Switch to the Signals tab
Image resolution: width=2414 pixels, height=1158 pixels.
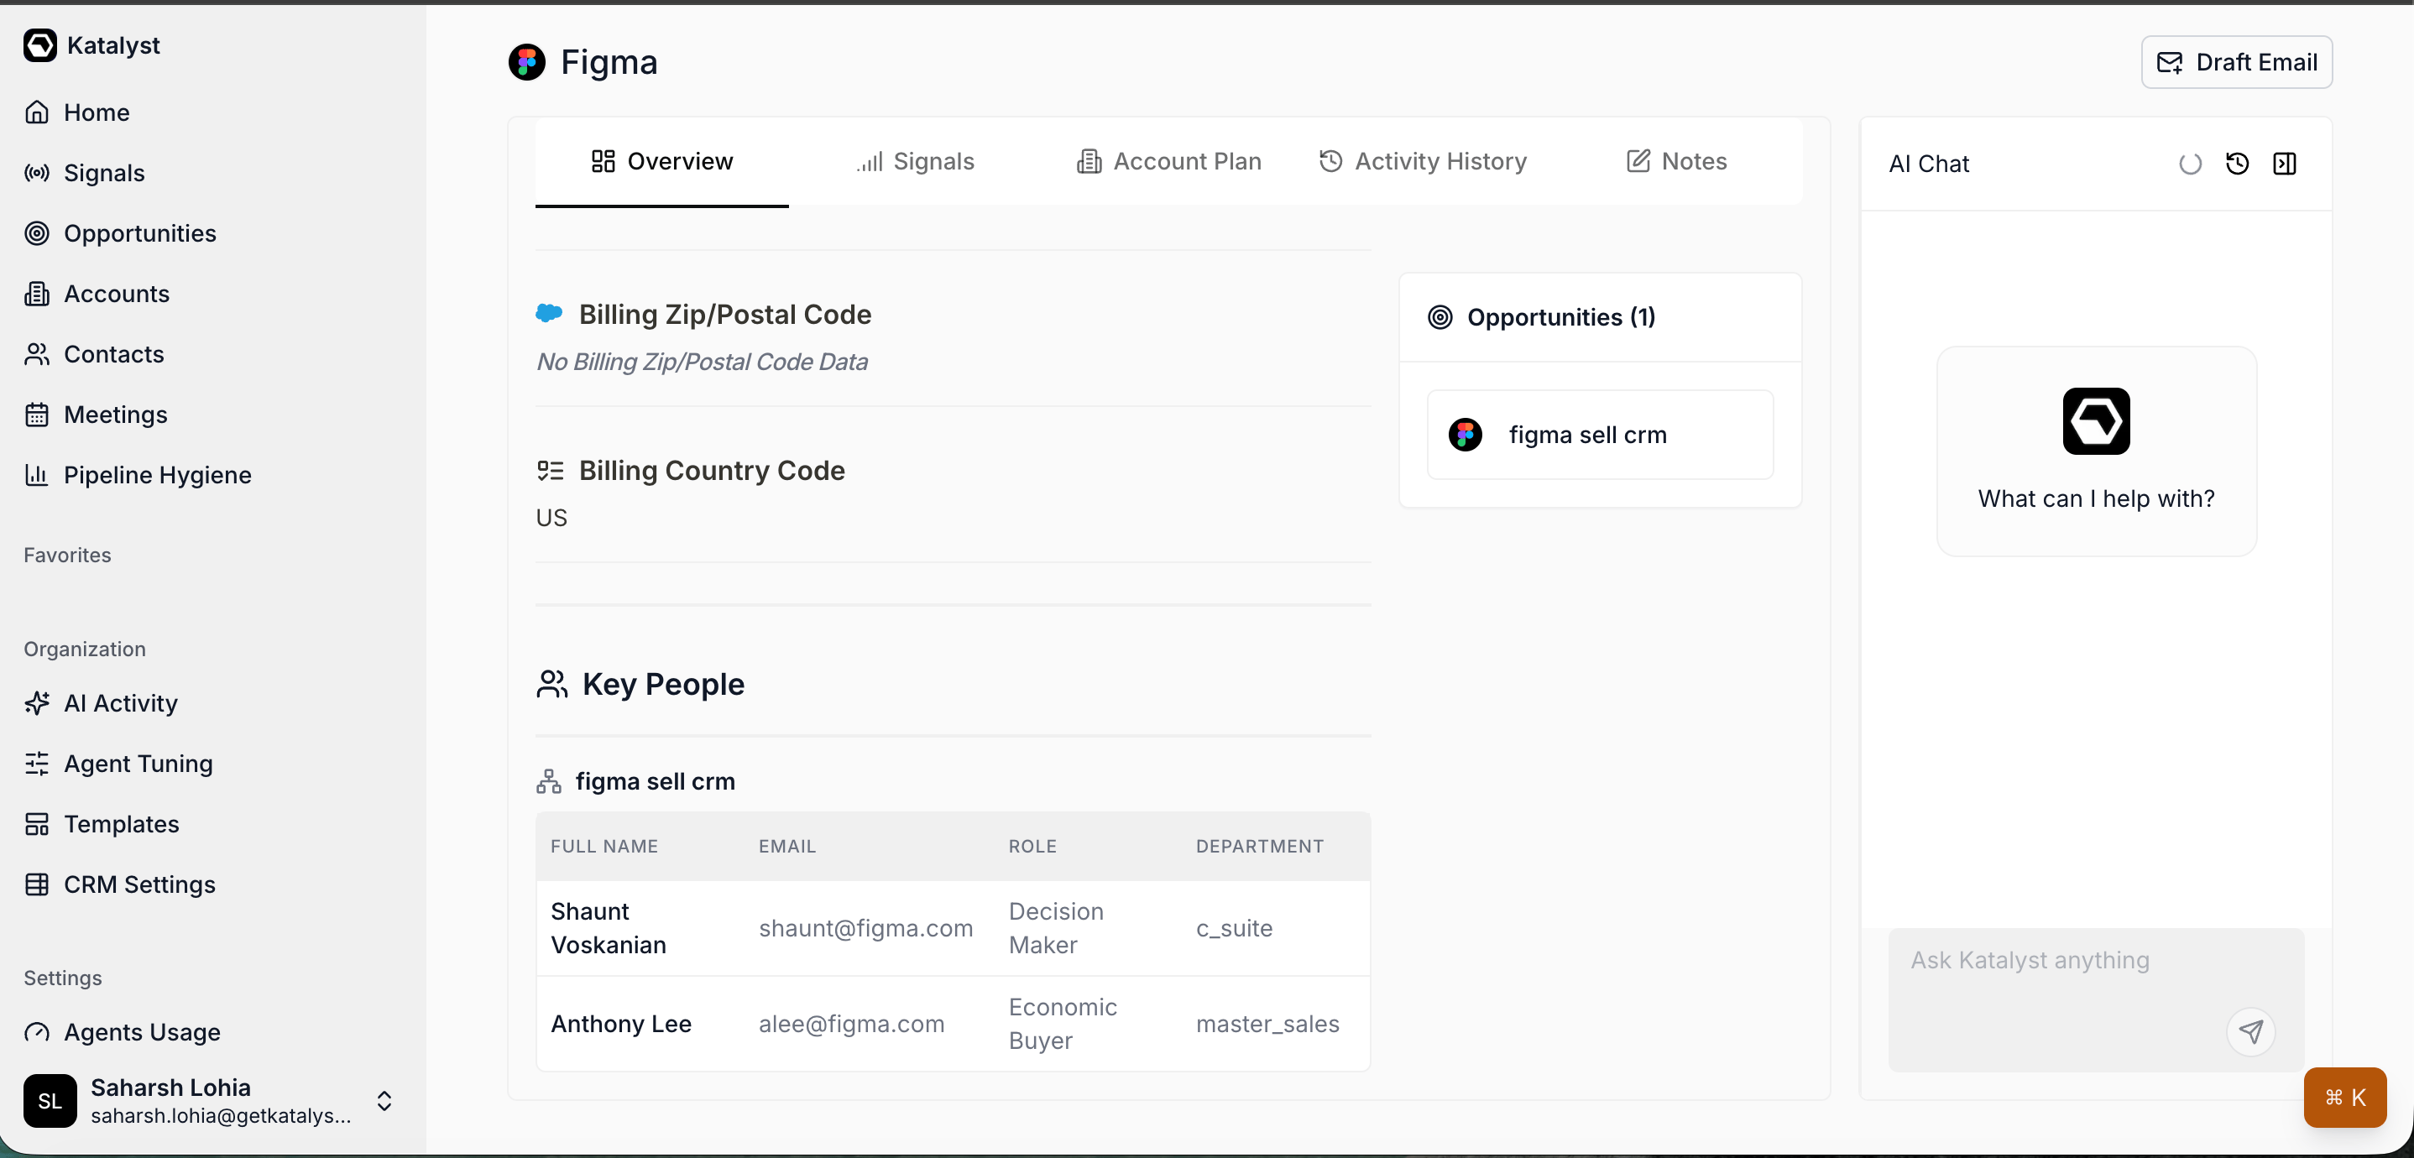pos(915,161)
